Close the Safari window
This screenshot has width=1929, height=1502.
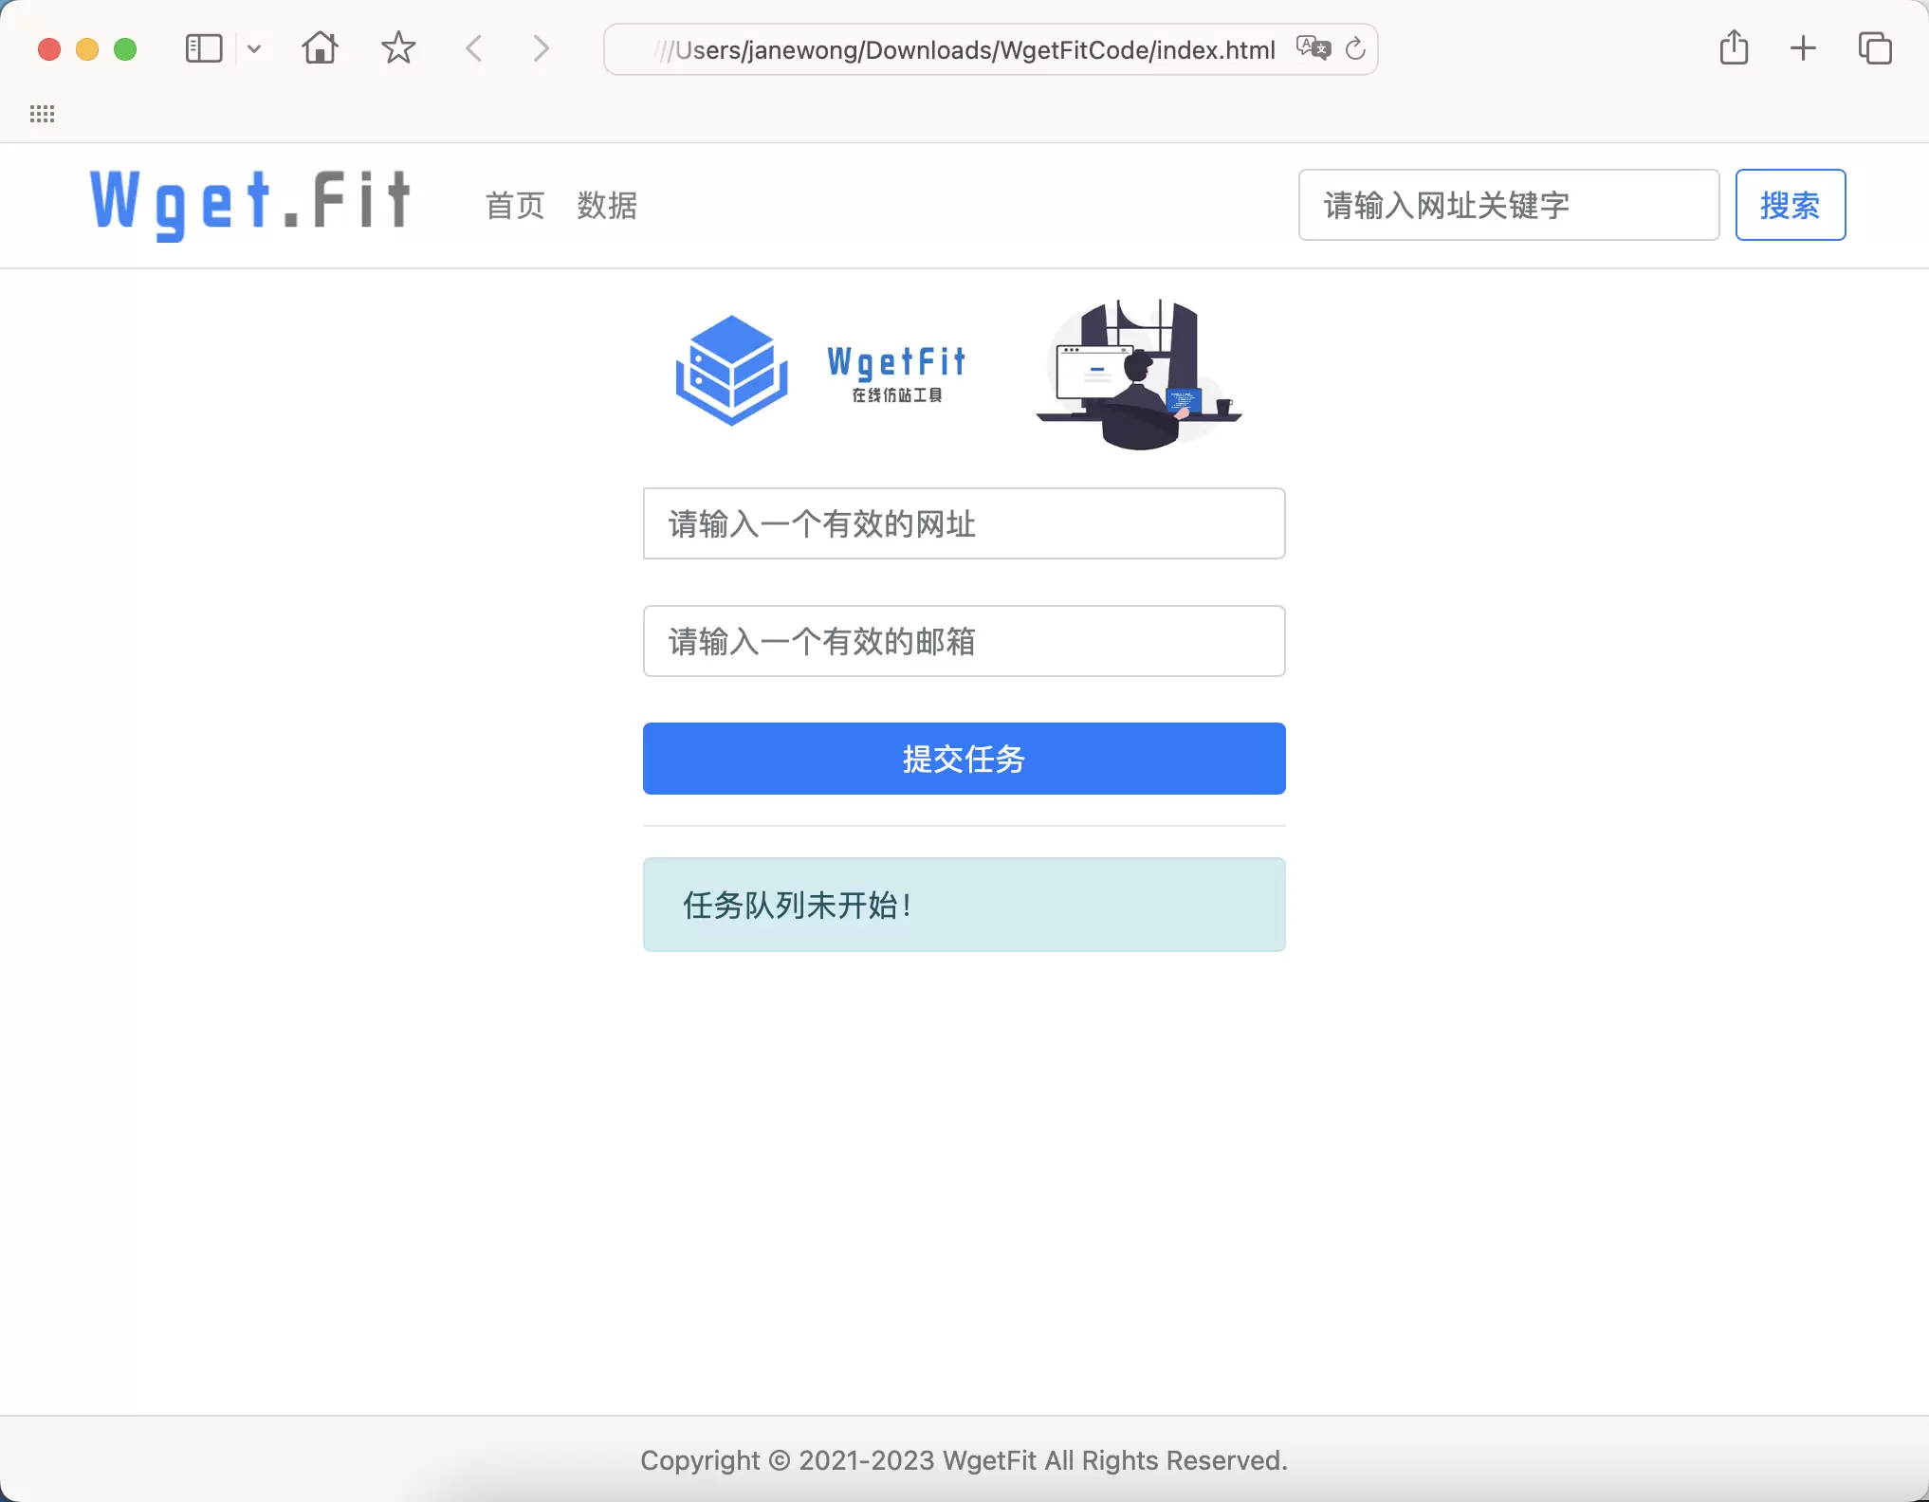(x=49, y=49)
